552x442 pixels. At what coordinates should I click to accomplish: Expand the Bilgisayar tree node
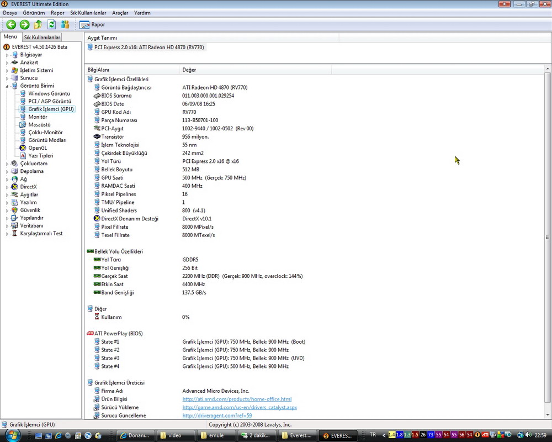7,55
